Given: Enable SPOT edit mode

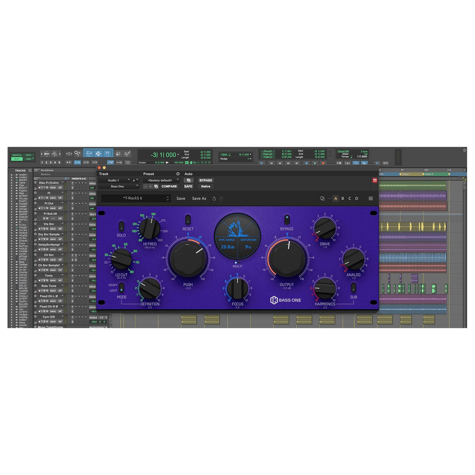Looking at the screenshot, I should click(x=29, y=155).
